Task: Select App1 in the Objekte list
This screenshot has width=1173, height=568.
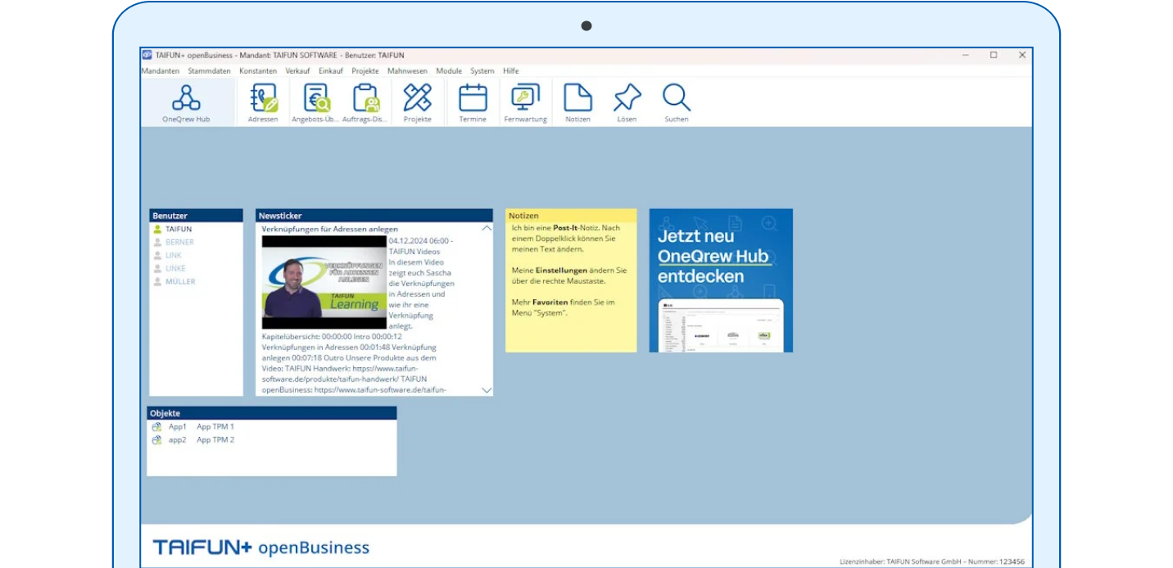Action: point(178,427)
